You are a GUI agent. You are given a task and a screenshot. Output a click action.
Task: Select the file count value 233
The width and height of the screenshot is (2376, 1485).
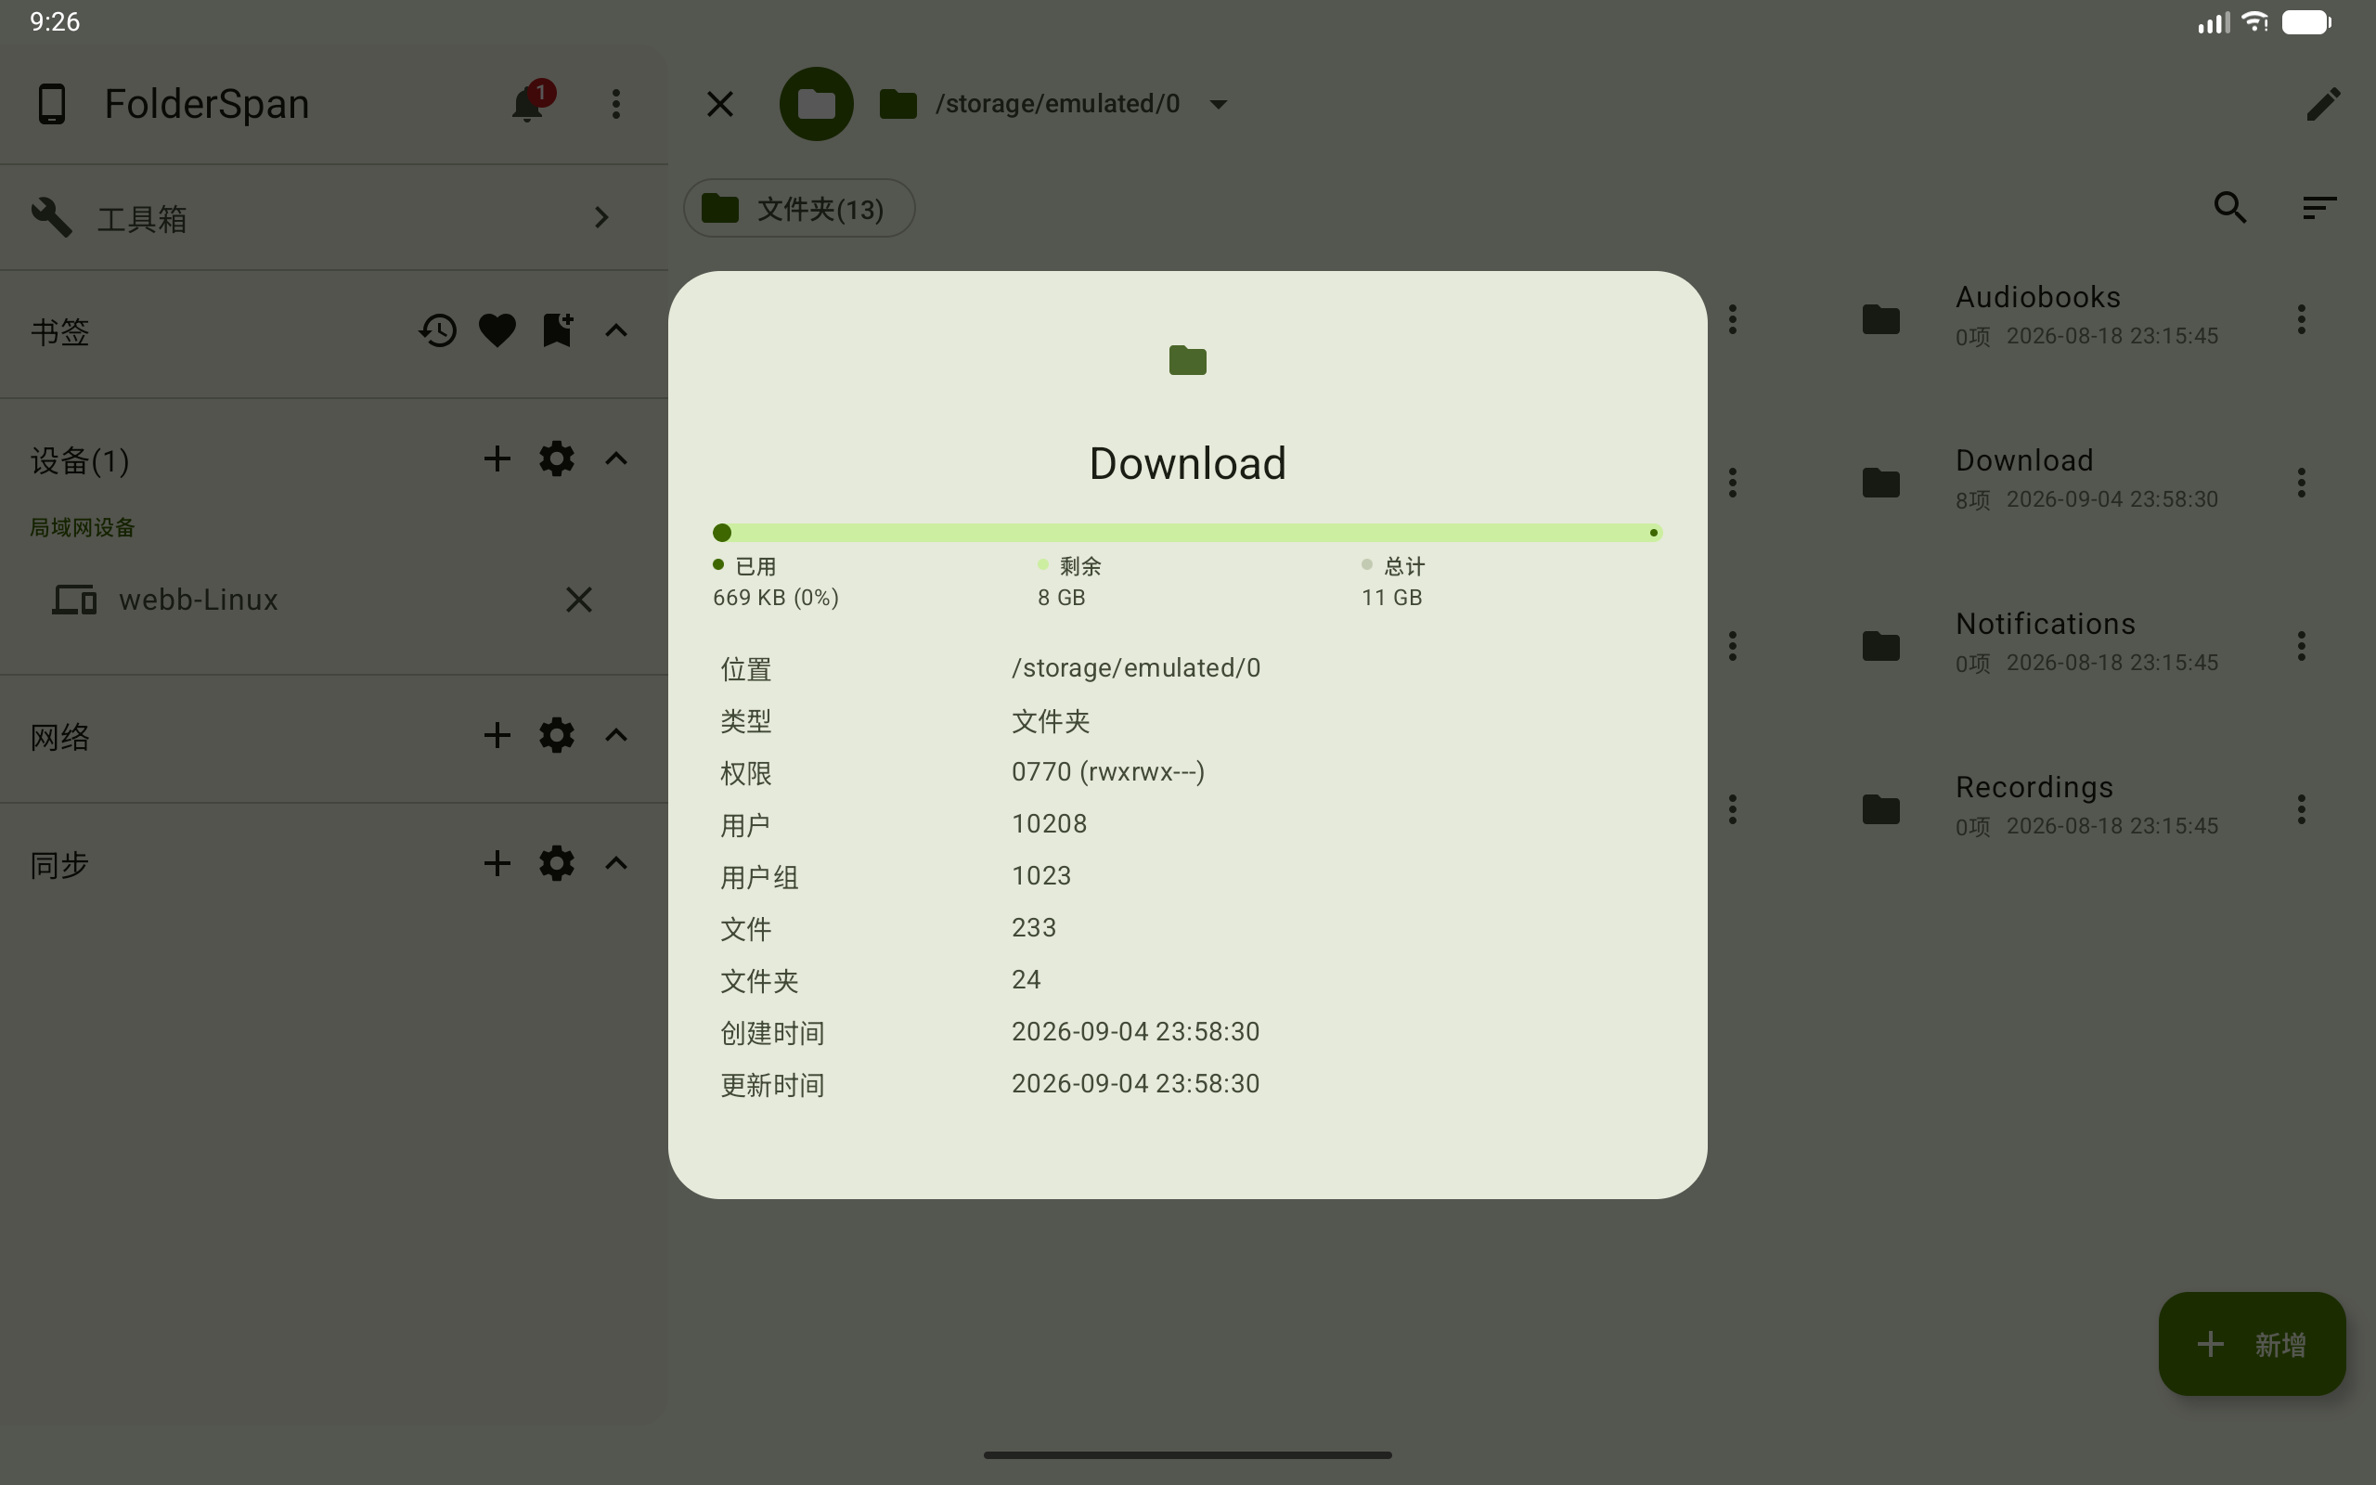click(x=1034, y=928)
